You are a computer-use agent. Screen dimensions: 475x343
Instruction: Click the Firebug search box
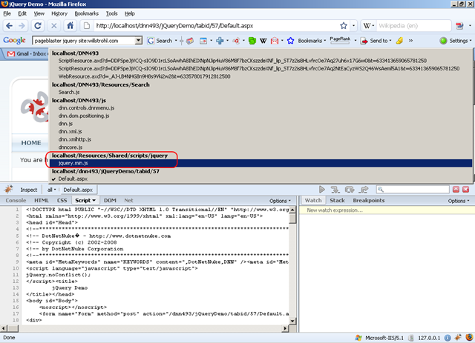point(413,190)
